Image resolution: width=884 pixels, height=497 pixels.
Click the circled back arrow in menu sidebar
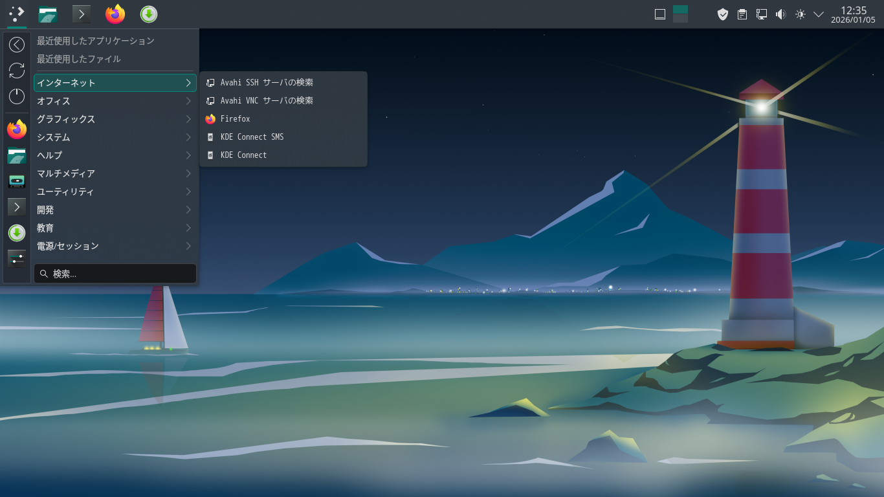[x=17, y=44]
